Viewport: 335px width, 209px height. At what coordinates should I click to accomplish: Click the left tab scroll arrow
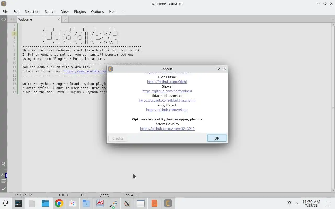pyautogui.click(x=11, y=19)
